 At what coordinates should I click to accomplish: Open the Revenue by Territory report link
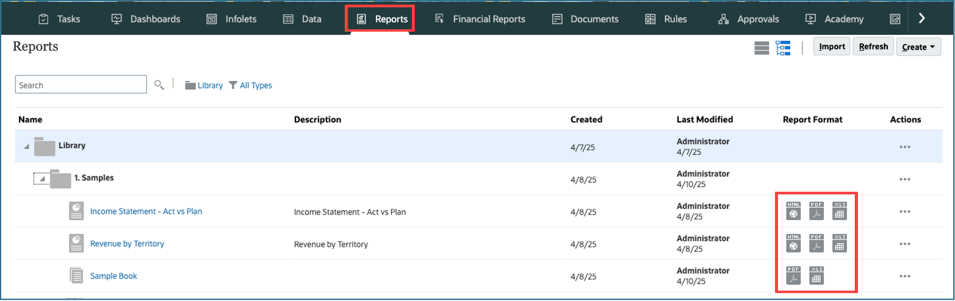coord(127,244)
